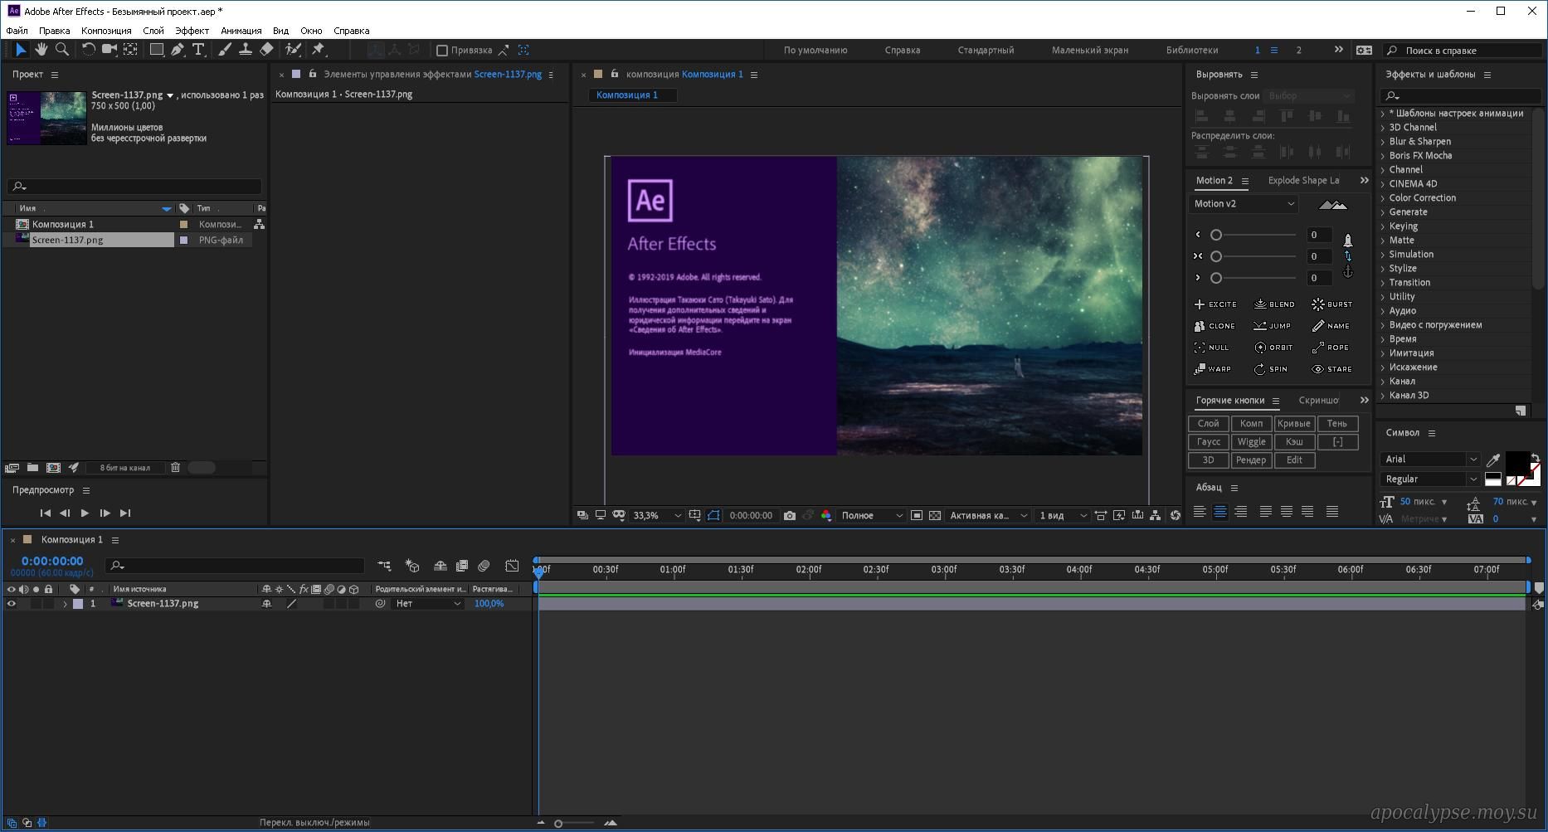Open the Motion v2 dropdown

1243,204
